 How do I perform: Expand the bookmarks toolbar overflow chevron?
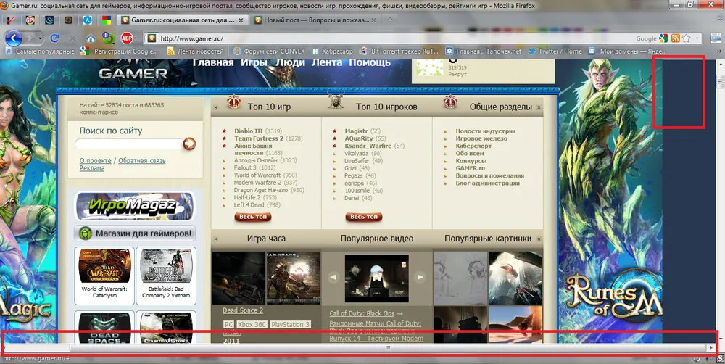[x=719, y=51]
